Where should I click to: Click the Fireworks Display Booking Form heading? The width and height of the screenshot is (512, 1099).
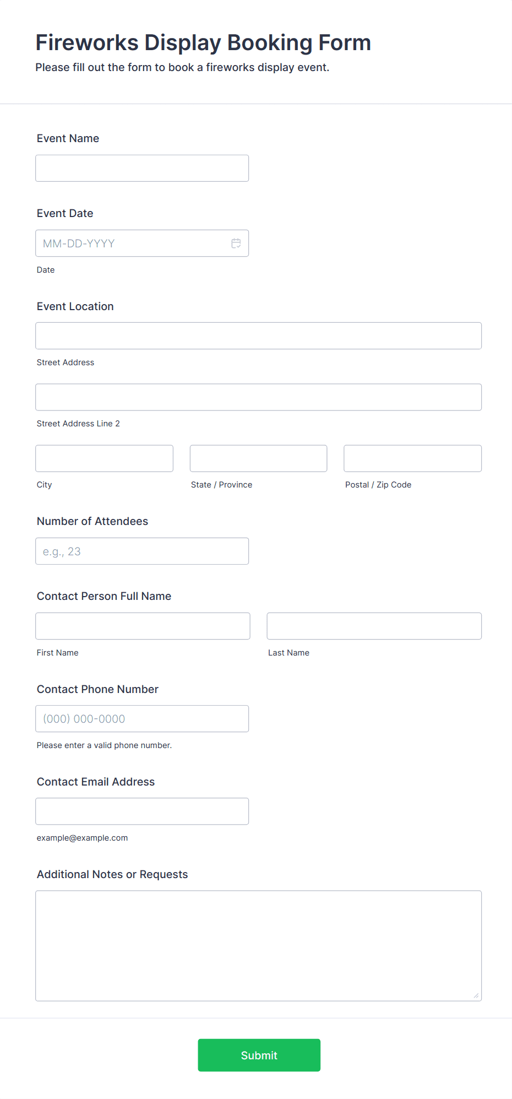pos(203,43)
